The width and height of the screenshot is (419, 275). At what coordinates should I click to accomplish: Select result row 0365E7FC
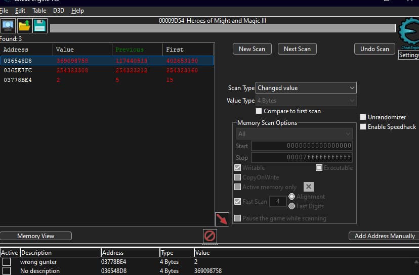coord(107,70)
